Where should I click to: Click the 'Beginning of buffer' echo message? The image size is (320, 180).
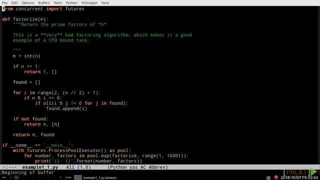(28, 172)
